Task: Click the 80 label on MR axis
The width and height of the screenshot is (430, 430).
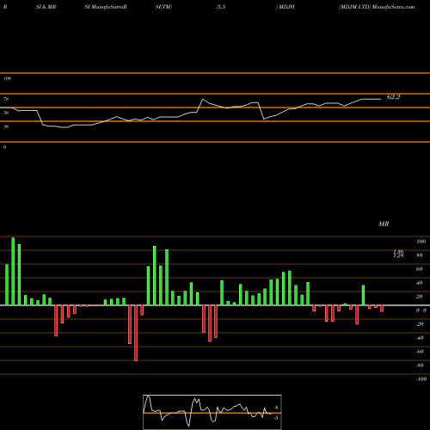Action: point(420,255)
